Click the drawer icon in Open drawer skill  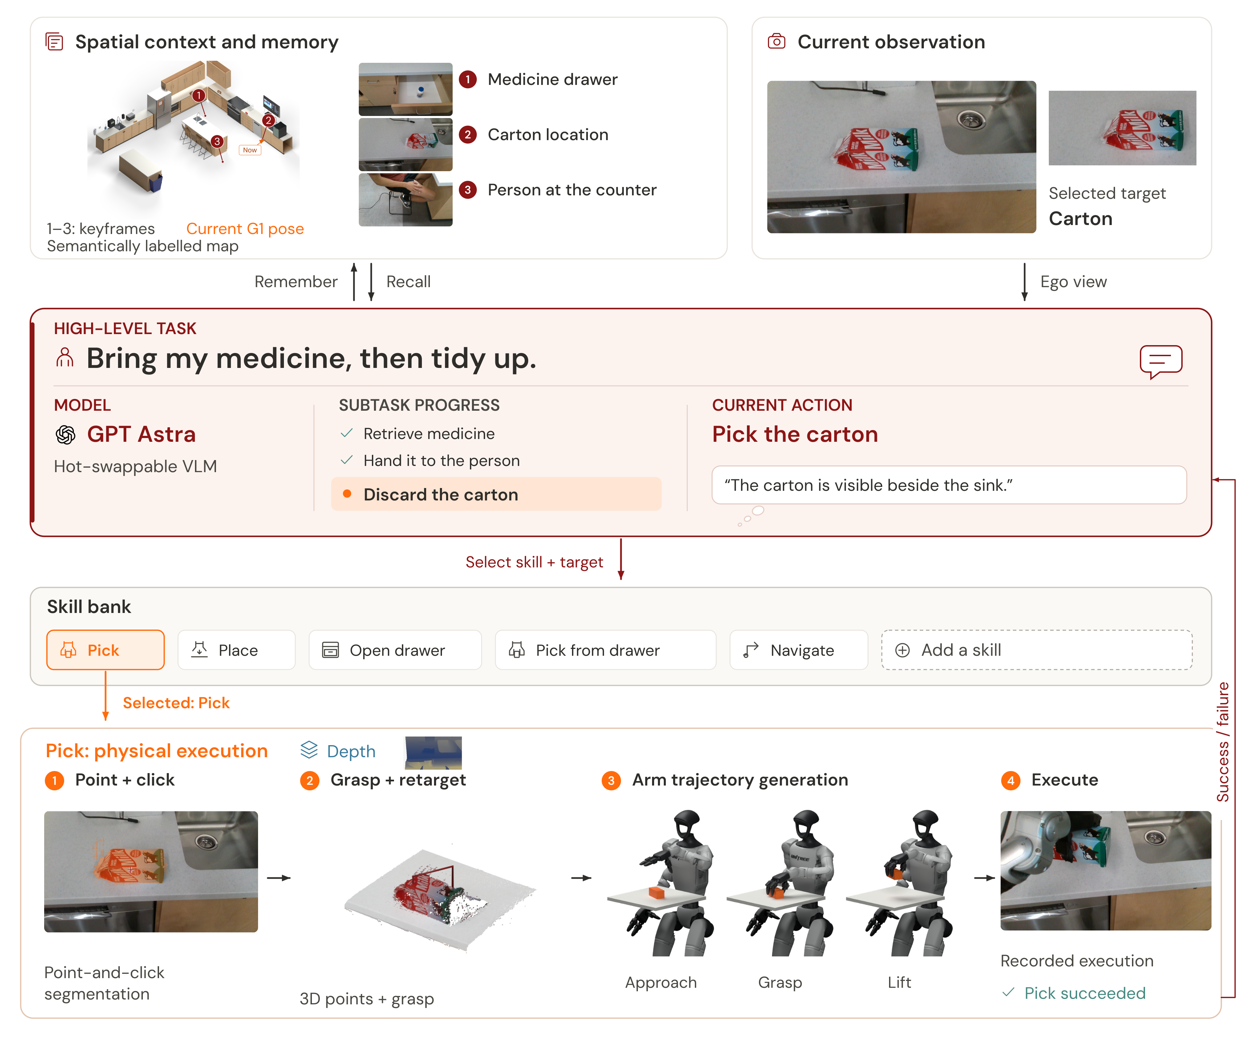(330, 650)
